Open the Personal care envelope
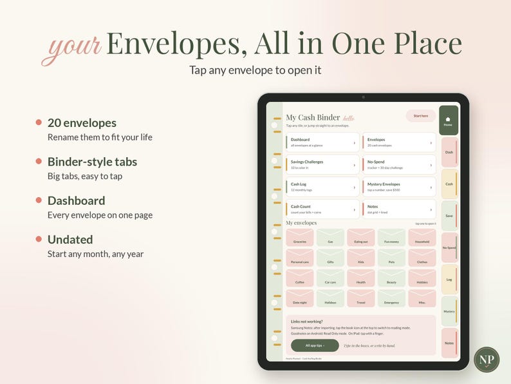Image resolution: width=511 pixels, height=384 pixels. 299,258
